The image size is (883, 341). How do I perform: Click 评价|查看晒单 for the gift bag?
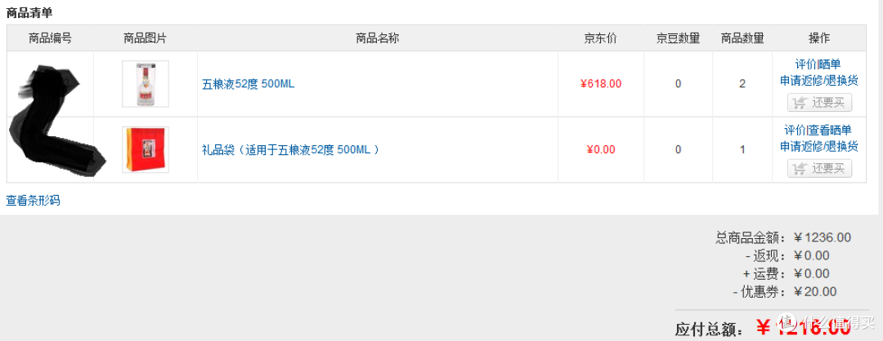[818, 130]
